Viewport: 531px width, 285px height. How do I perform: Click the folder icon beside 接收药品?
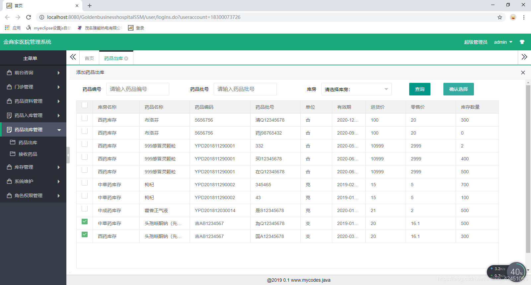pos(13,154)
